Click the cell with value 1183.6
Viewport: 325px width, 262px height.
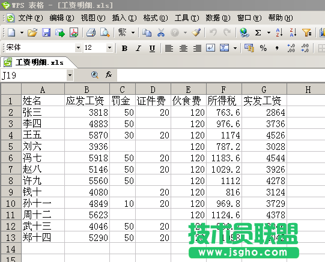coord(224,158)
